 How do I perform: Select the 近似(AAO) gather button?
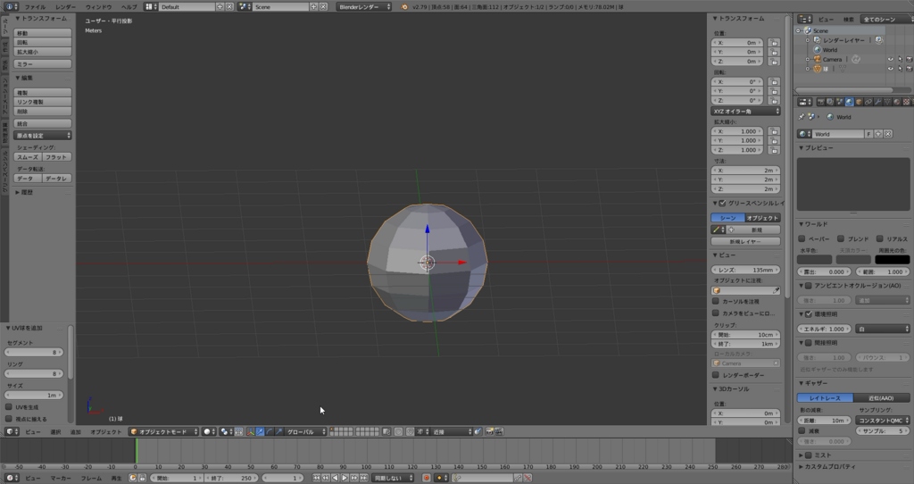click(881, 397)
